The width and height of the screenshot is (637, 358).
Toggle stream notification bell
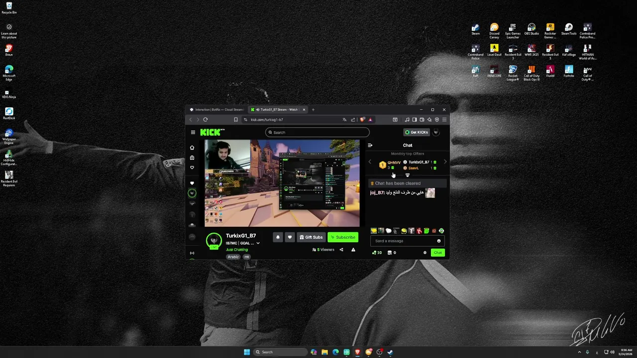coord(278,237)
